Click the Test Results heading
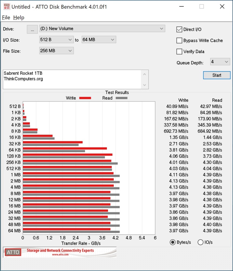Image resolution: width=233 pixels, height=271 pixels. (117, 92)
